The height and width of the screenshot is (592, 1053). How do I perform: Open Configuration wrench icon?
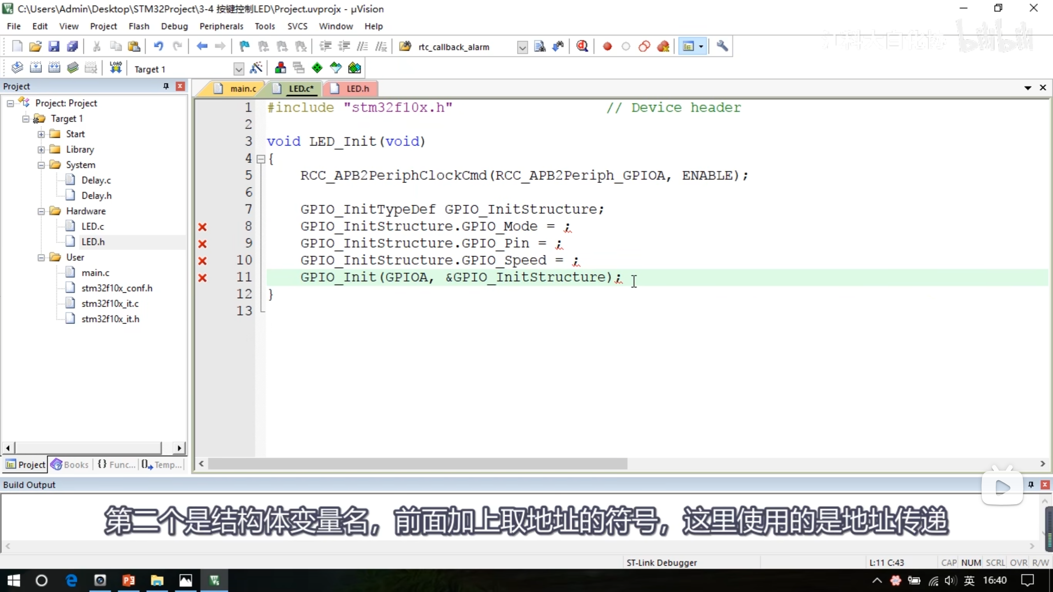(722, 46)
